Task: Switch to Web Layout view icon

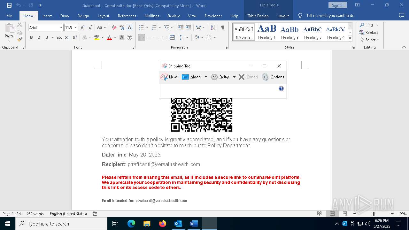Action: [345, 214]
